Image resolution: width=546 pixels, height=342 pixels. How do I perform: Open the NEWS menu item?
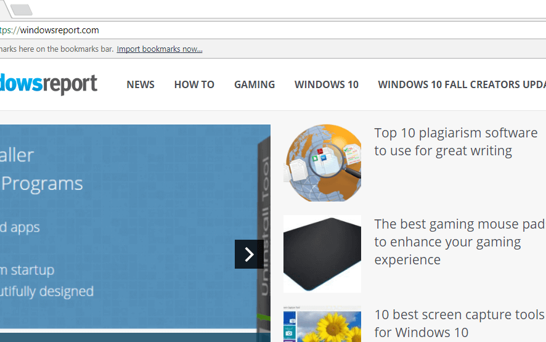click(141, 84)
